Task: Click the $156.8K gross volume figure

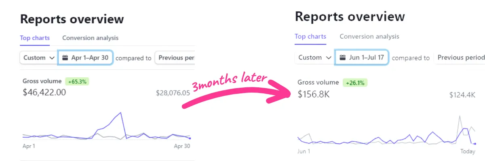Action: [x=314, y=94]
